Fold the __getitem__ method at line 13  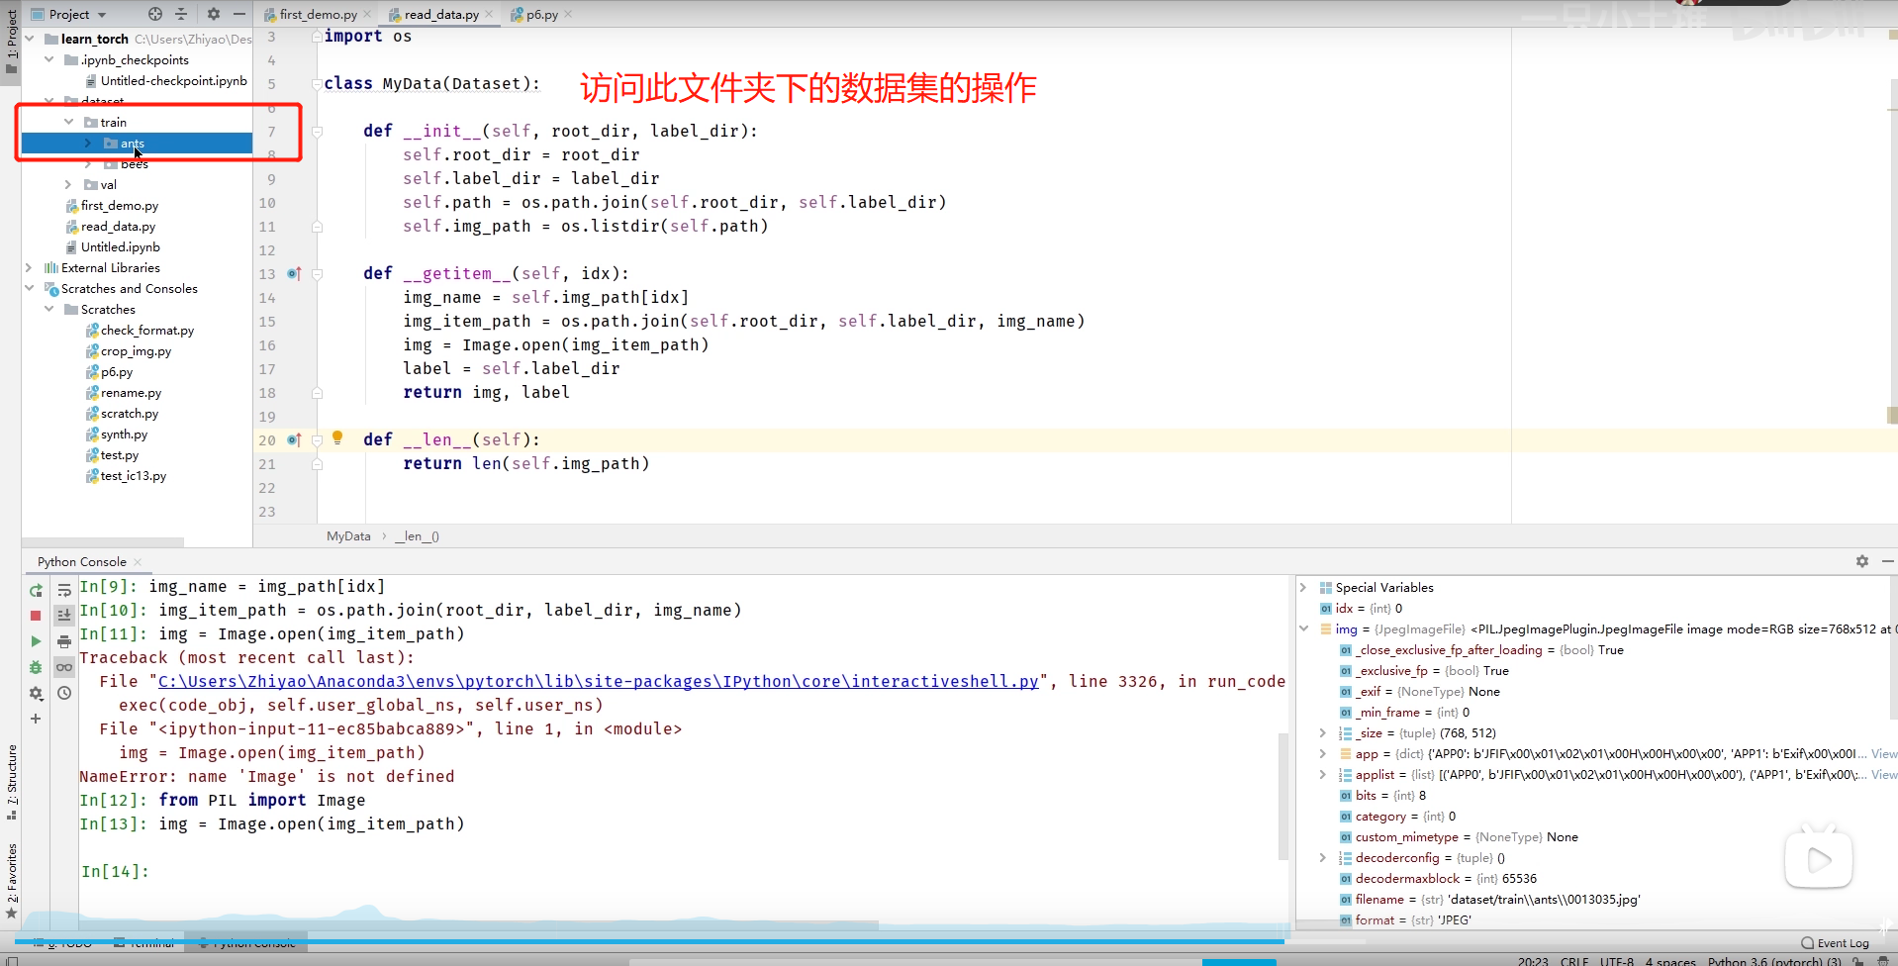tap(318, 273)
